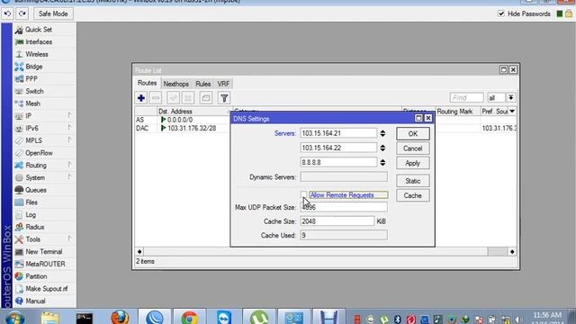Image resolution: width=576 pixels, height=324 pixels.
Task: Open Mesh menu item
Action: [32, 103]
